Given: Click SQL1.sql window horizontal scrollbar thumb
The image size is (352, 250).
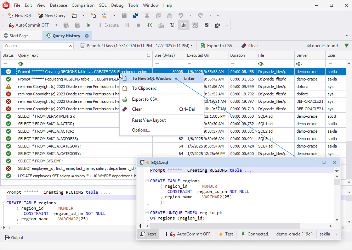Looking at the screenshot, I should 225,226.
